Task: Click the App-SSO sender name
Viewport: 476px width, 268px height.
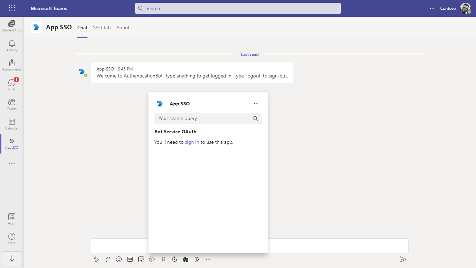Action: coord(105,69)
